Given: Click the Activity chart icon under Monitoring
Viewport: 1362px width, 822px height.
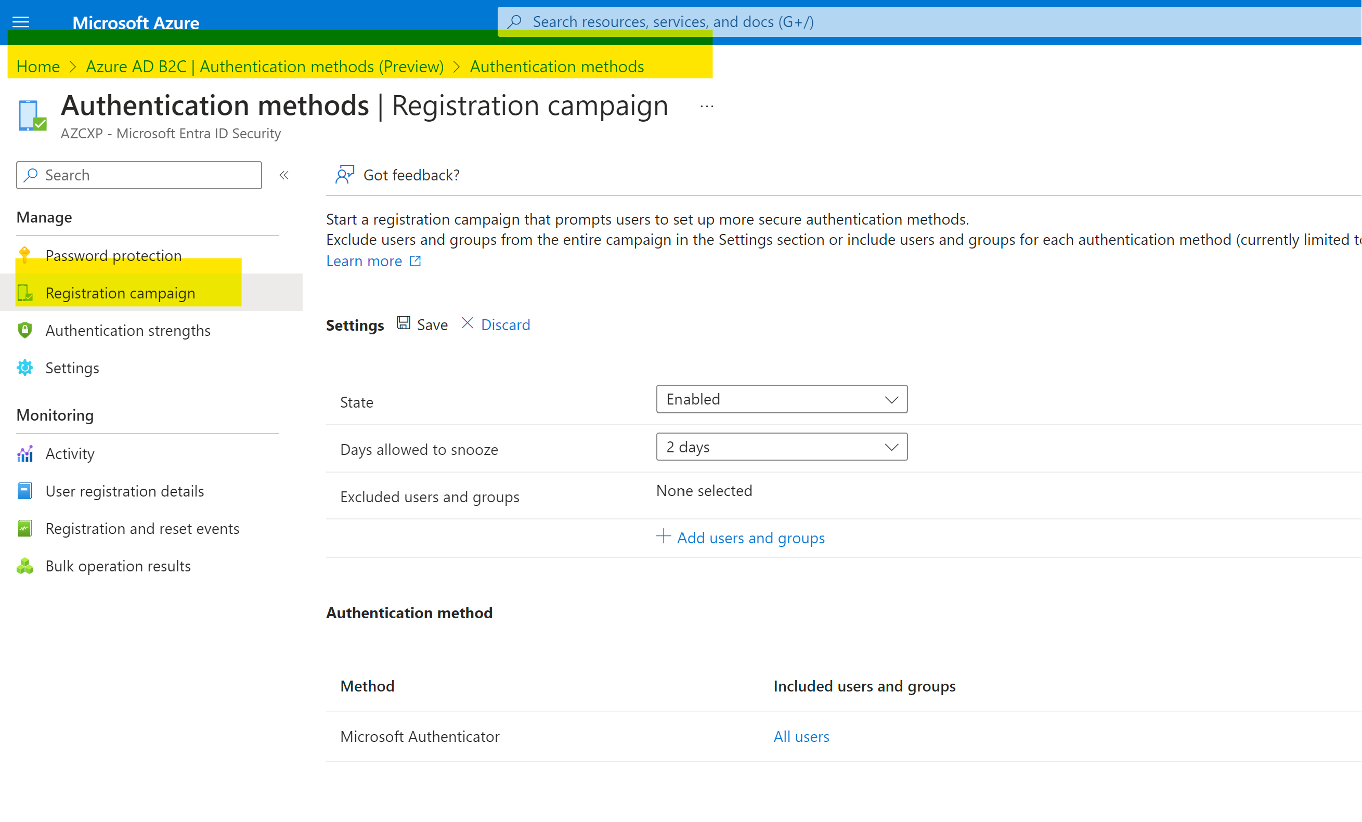Looking at the screenshot, I should 24,453.
